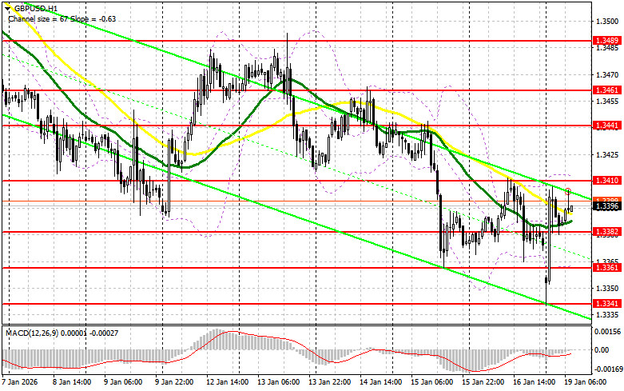The image size is (624, 391).
Task: Click the current price 1.3396 black label
Action: [607, 206]
